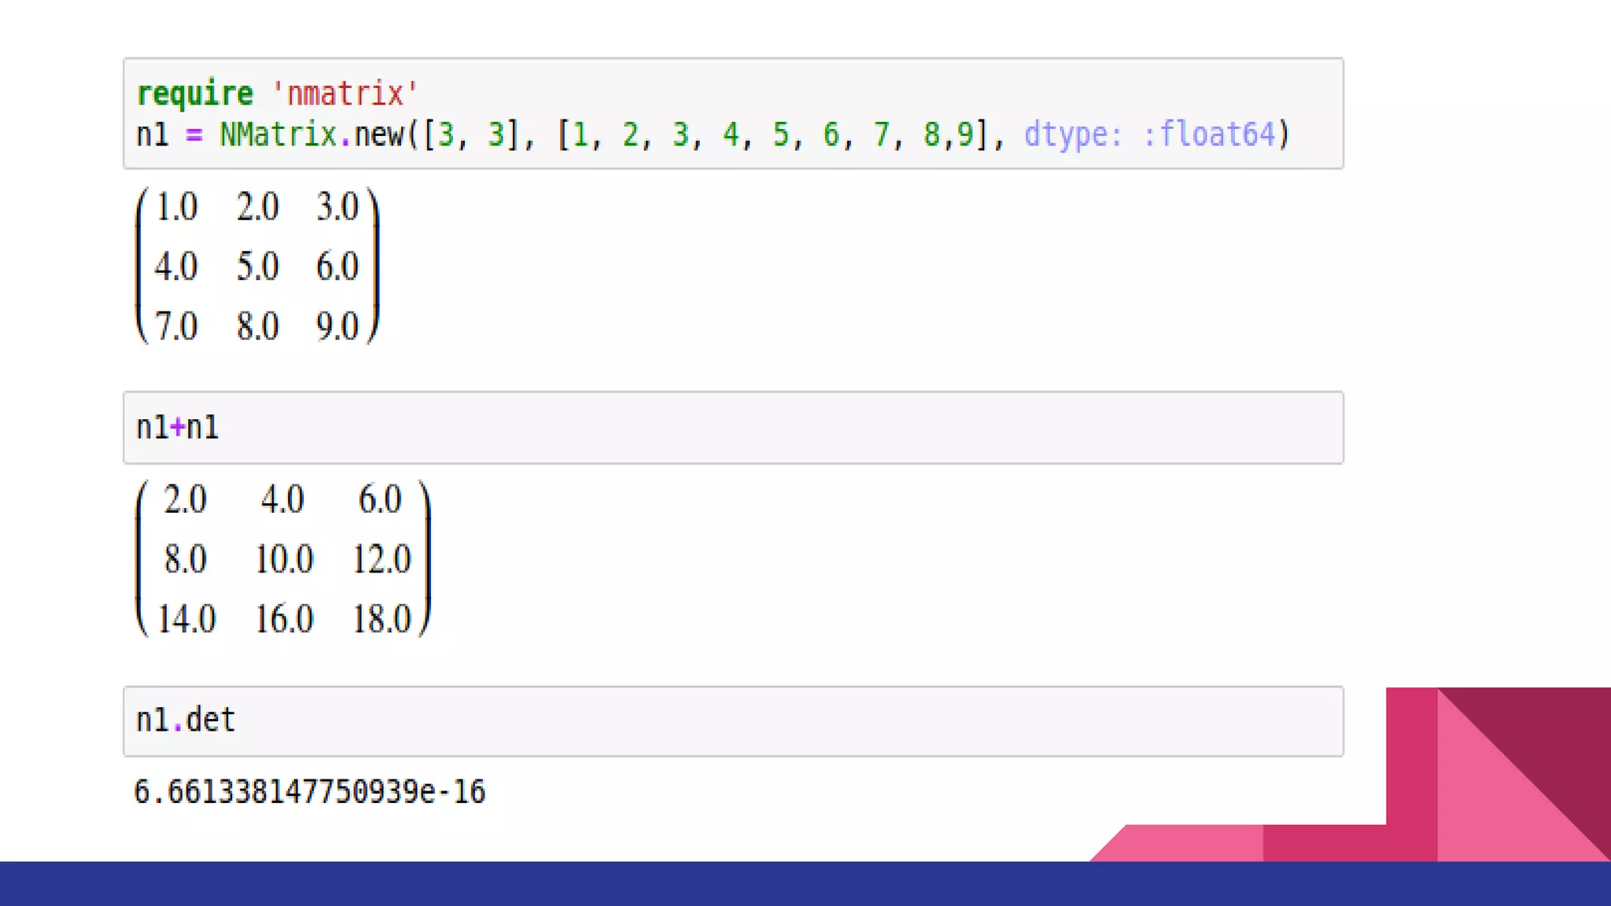Click the 'require' keyword in the code

coord(195,94)
